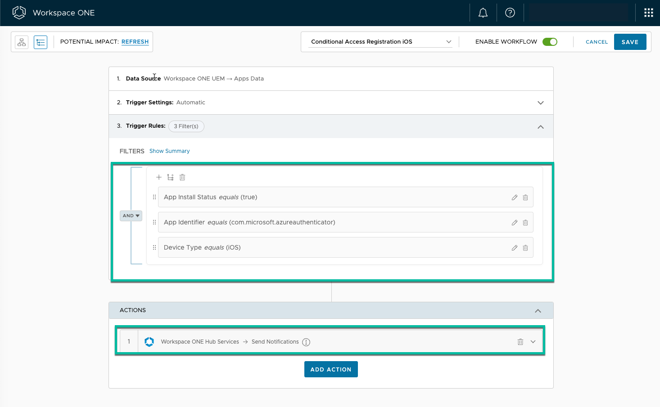Open the apps grid menu icon
Viewport: 660px width, 407px height.
pyautogui.click(x=648, y=13)
